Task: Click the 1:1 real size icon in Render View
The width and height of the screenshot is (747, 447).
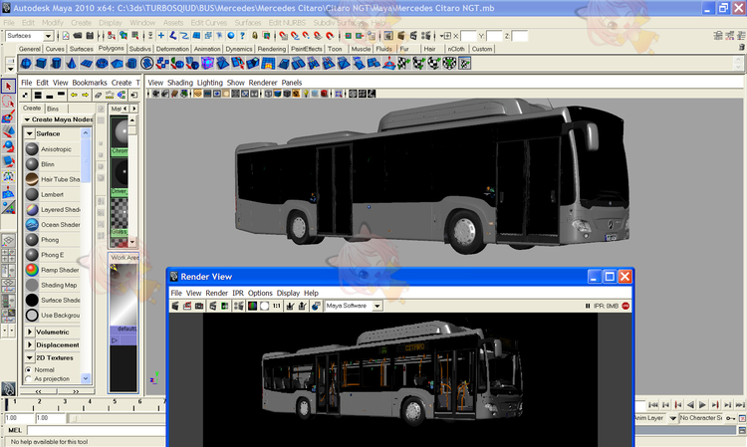Action: (x=276, y=306)
